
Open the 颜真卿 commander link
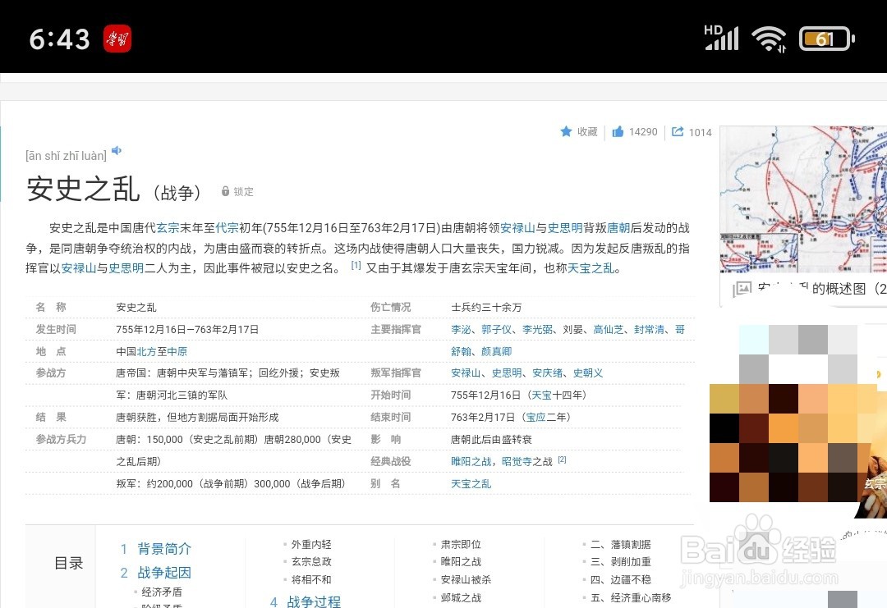coord(497,351)
